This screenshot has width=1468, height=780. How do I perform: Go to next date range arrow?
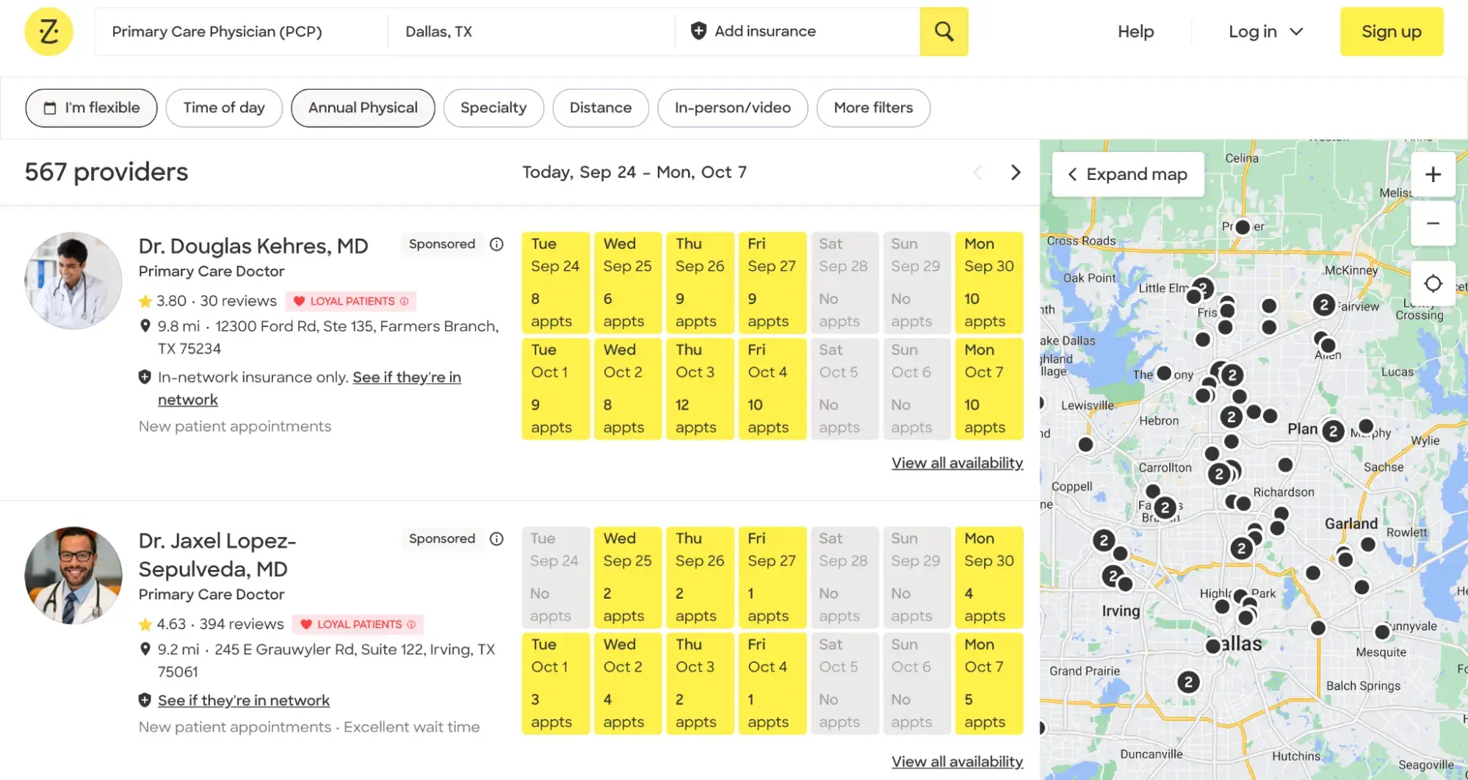click(1016, 173)
